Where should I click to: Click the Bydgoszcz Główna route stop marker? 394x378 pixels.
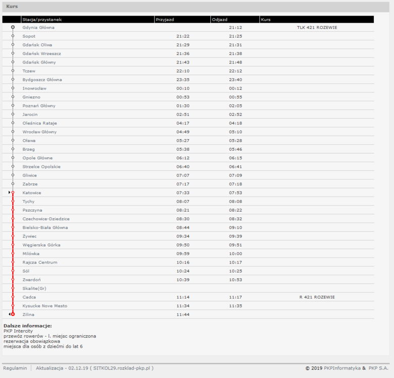pos(13,79)
